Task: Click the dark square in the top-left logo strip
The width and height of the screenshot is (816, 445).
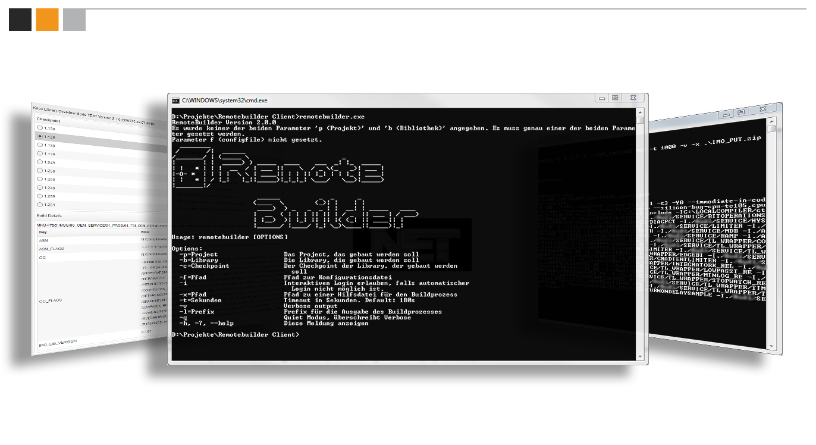Action: (x=20, y=19)
